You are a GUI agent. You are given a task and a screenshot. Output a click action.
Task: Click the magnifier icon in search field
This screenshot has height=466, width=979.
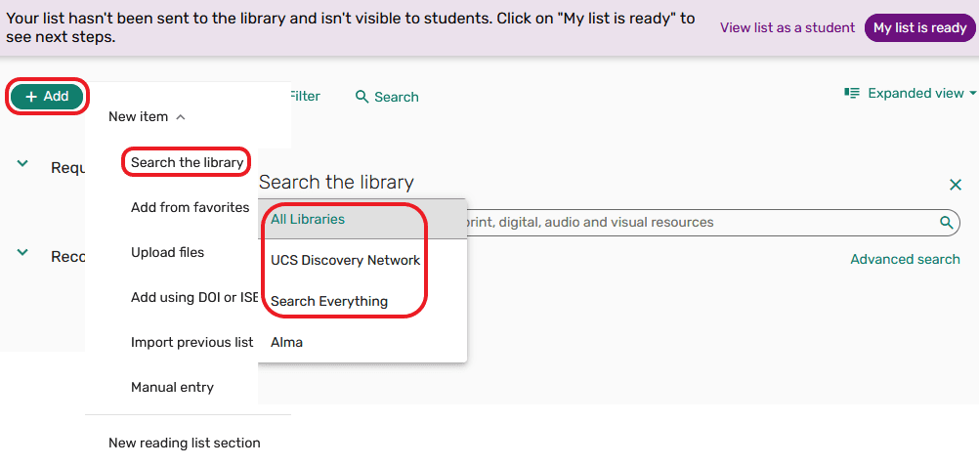pyautogui.click(x=946, y=222)
